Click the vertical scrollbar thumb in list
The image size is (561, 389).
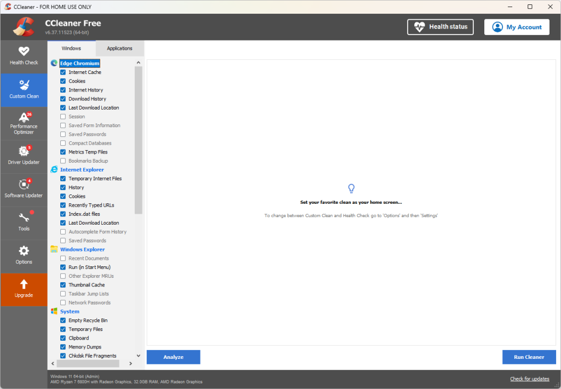tap(139, 140)
